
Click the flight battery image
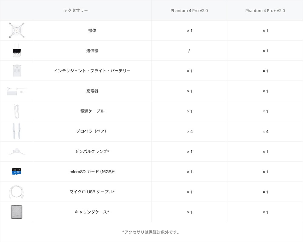(17, 70)
